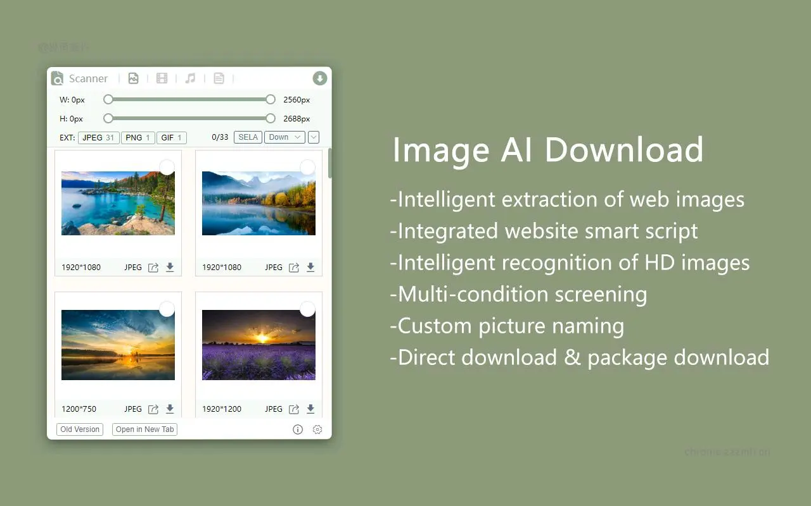Select the Scanner magnifier icon
The image size is (811, 506).
coord(58,78)
